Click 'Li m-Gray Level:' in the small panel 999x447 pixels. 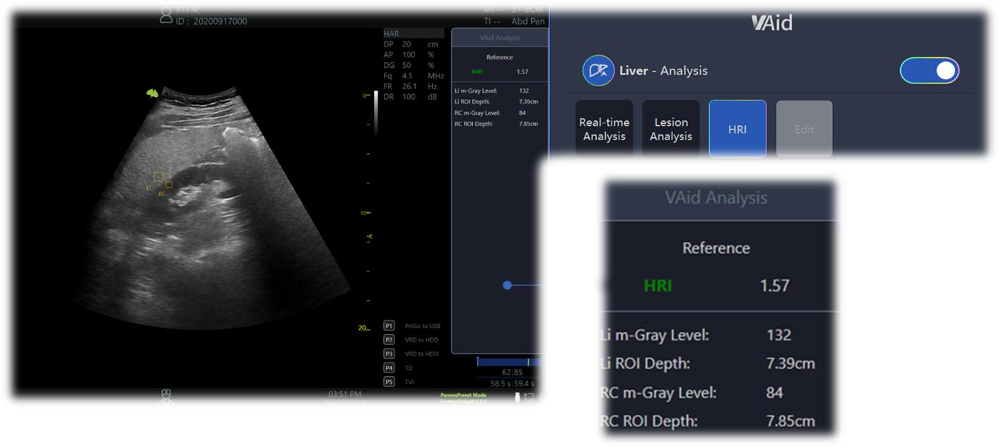coord(477,91)
